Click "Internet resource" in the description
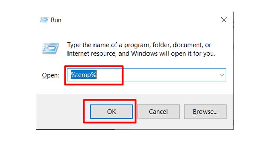The image size is (270, 152). pyautogui.click(x=88, y=53)
